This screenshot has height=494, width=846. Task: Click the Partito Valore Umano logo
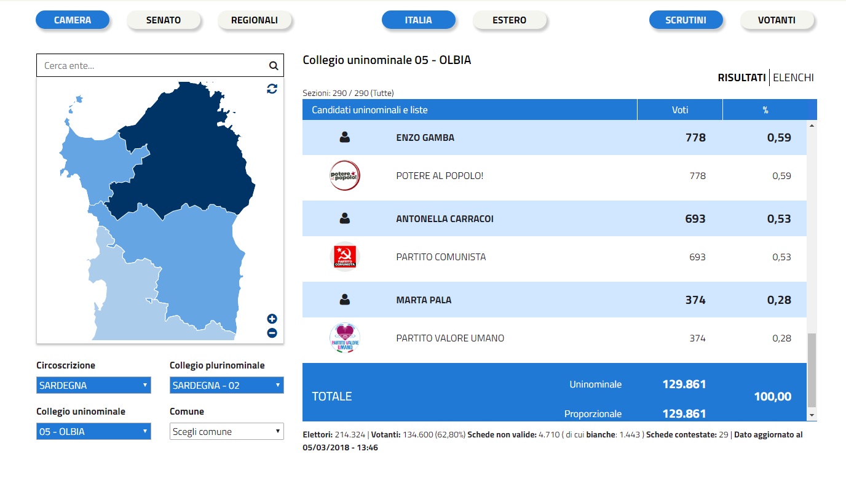point(344,338)
